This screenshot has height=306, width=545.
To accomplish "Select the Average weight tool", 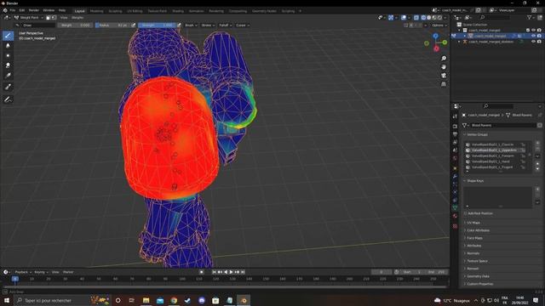I will [x=8, y=55].
